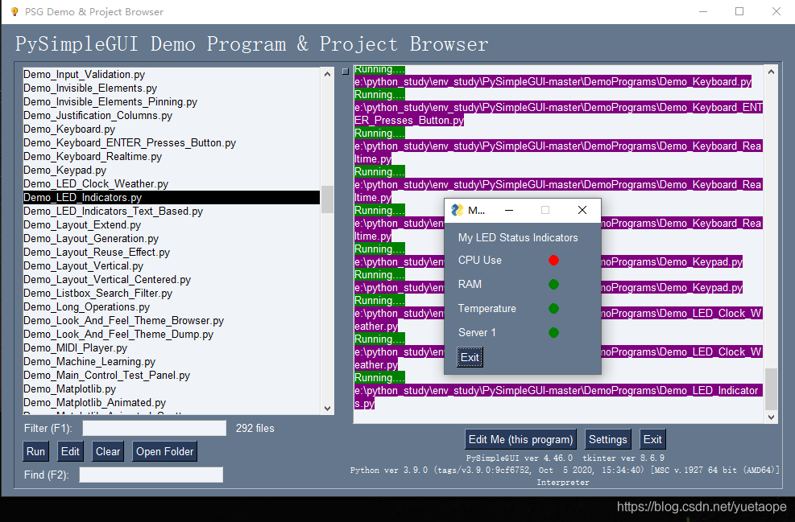Select Demo_Invisible_Elements.py in the list

click(x=172, y=88)
